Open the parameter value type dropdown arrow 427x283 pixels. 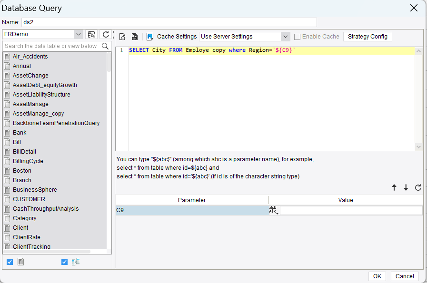pyautogui.click(x=278, y=214)
